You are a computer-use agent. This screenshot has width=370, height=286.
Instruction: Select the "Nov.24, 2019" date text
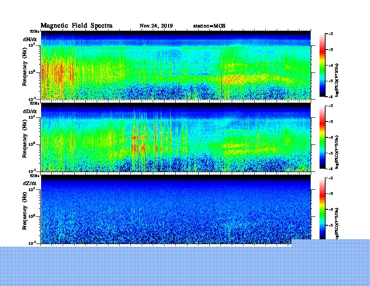coord(156,26)
